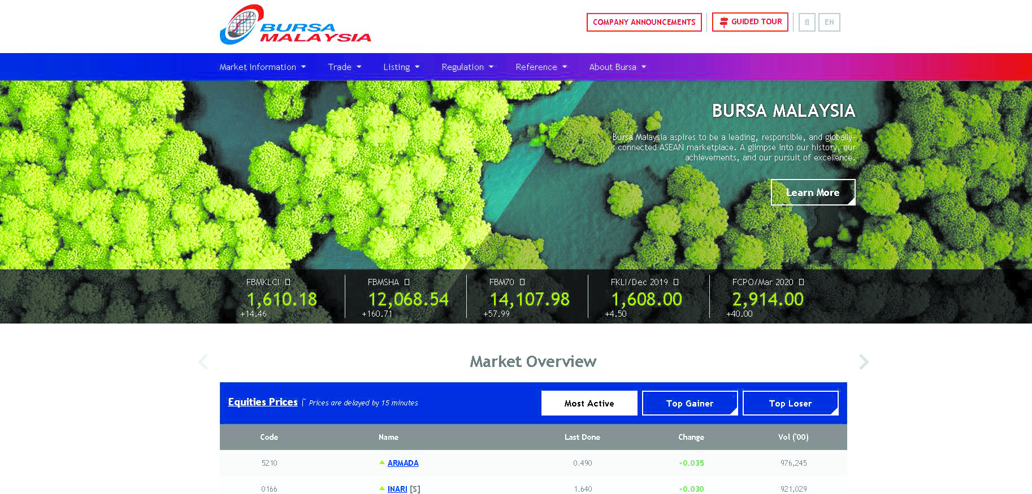
Task: Click stock code 5210
Action: (x=269, y=463)
